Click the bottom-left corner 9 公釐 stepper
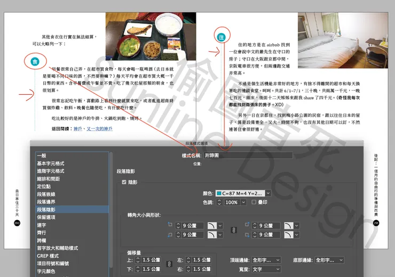395x277 pixels. (x=178, y=235)
